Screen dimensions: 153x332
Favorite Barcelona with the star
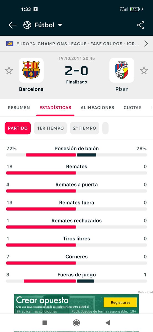click(x=9, y=70)
